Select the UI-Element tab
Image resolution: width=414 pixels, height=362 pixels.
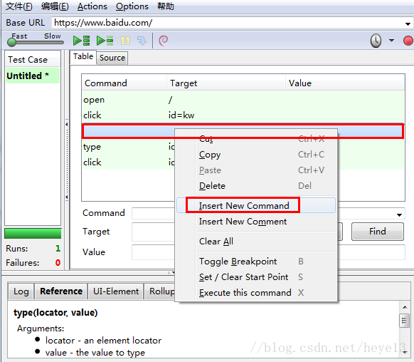coord(116,291)
